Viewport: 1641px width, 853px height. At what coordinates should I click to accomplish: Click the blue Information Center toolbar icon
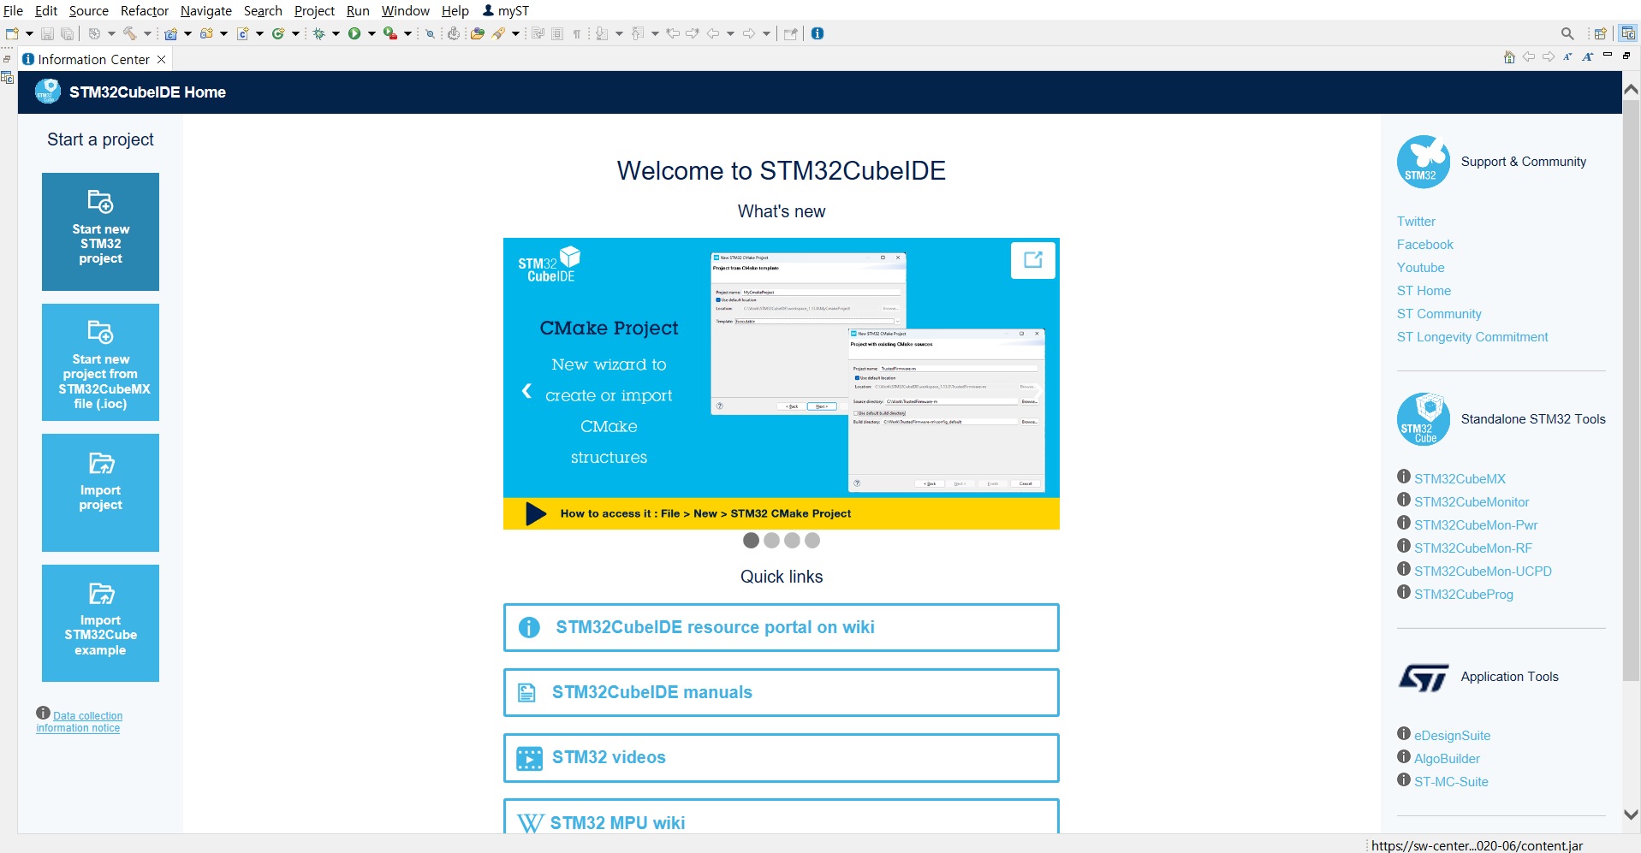pos(818,33)
